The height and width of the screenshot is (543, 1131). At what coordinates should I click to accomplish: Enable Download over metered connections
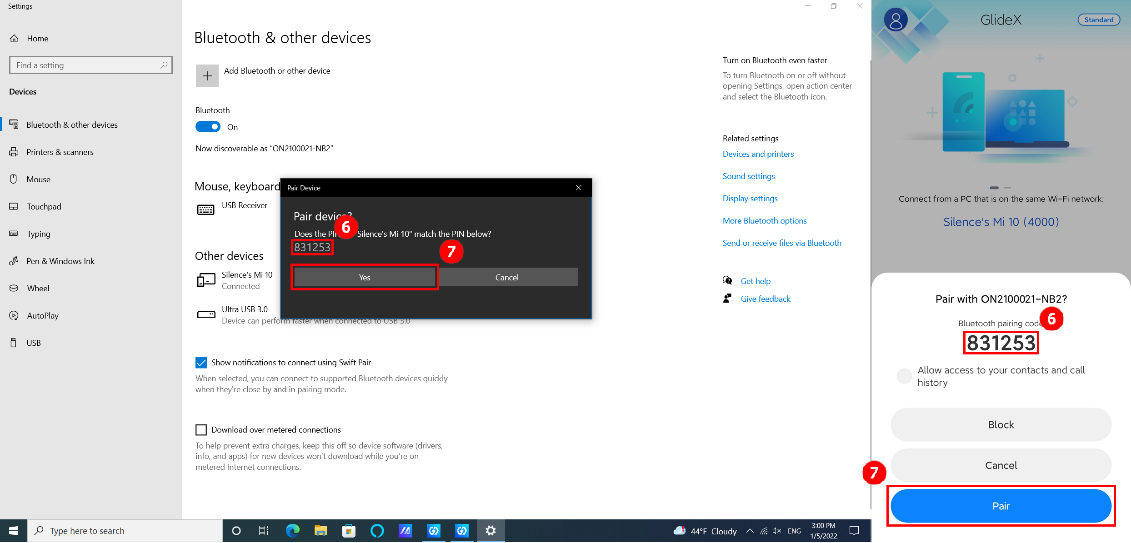[201, 430]
